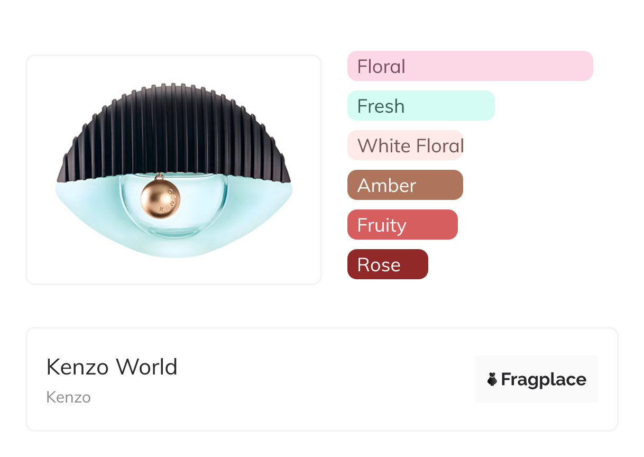The image size is (644, 457).
Task: Select the Fresh accord bar
Action: click(x=421, y=106)
